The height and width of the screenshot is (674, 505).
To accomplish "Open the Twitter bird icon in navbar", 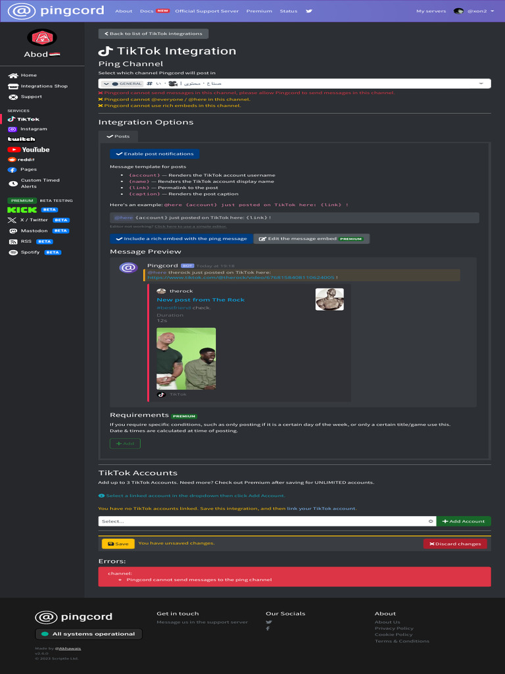I will (x=309, y=11).
